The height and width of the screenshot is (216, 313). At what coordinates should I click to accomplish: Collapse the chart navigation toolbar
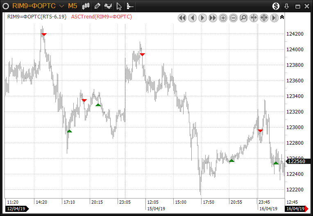tap(282, 17)
